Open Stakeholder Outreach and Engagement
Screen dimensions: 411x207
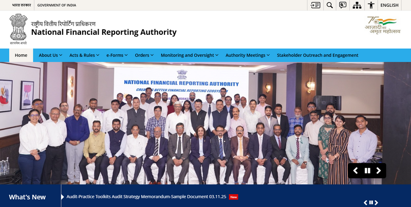click(317, 55)
